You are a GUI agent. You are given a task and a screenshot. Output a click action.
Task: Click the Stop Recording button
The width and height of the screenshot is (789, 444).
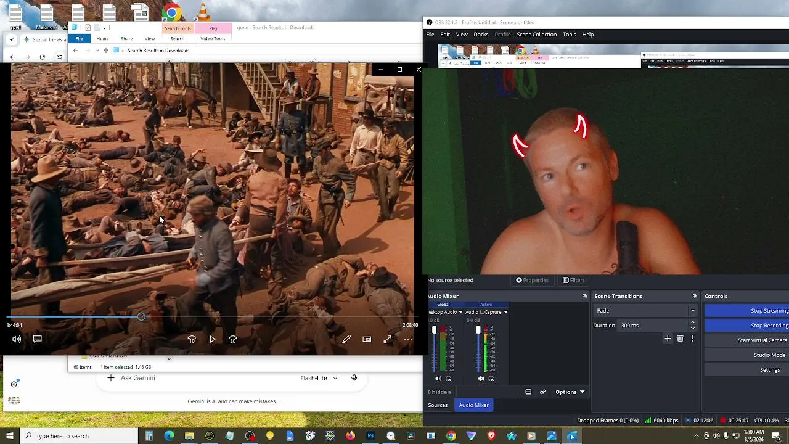(x=747, y=326)
